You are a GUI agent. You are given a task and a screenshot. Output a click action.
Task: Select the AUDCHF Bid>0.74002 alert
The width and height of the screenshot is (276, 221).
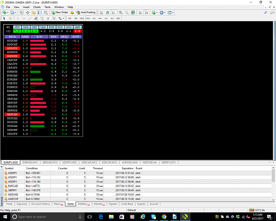click(137, 199)
